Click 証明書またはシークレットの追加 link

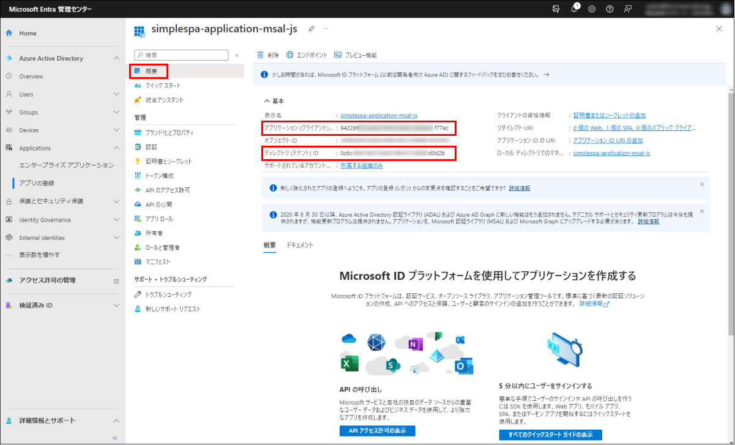pyautogui.click(x=610, y=115)
